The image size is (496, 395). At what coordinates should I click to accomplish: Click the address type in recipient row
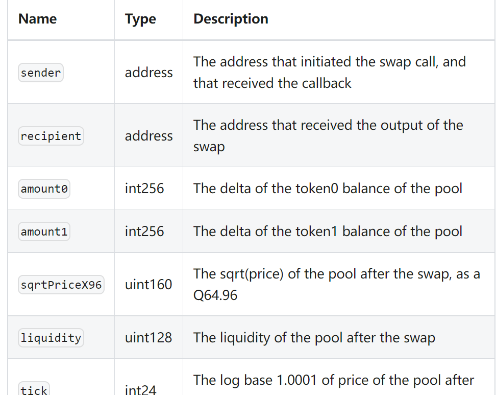pos(148,136)
